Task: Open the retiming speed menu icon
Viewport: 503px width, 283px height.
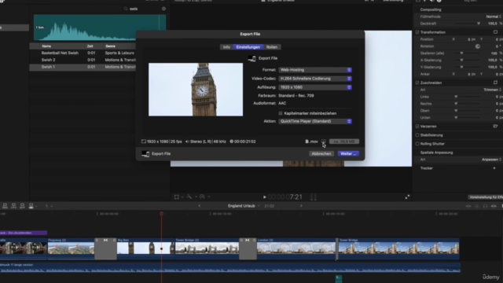Action: 204,197
